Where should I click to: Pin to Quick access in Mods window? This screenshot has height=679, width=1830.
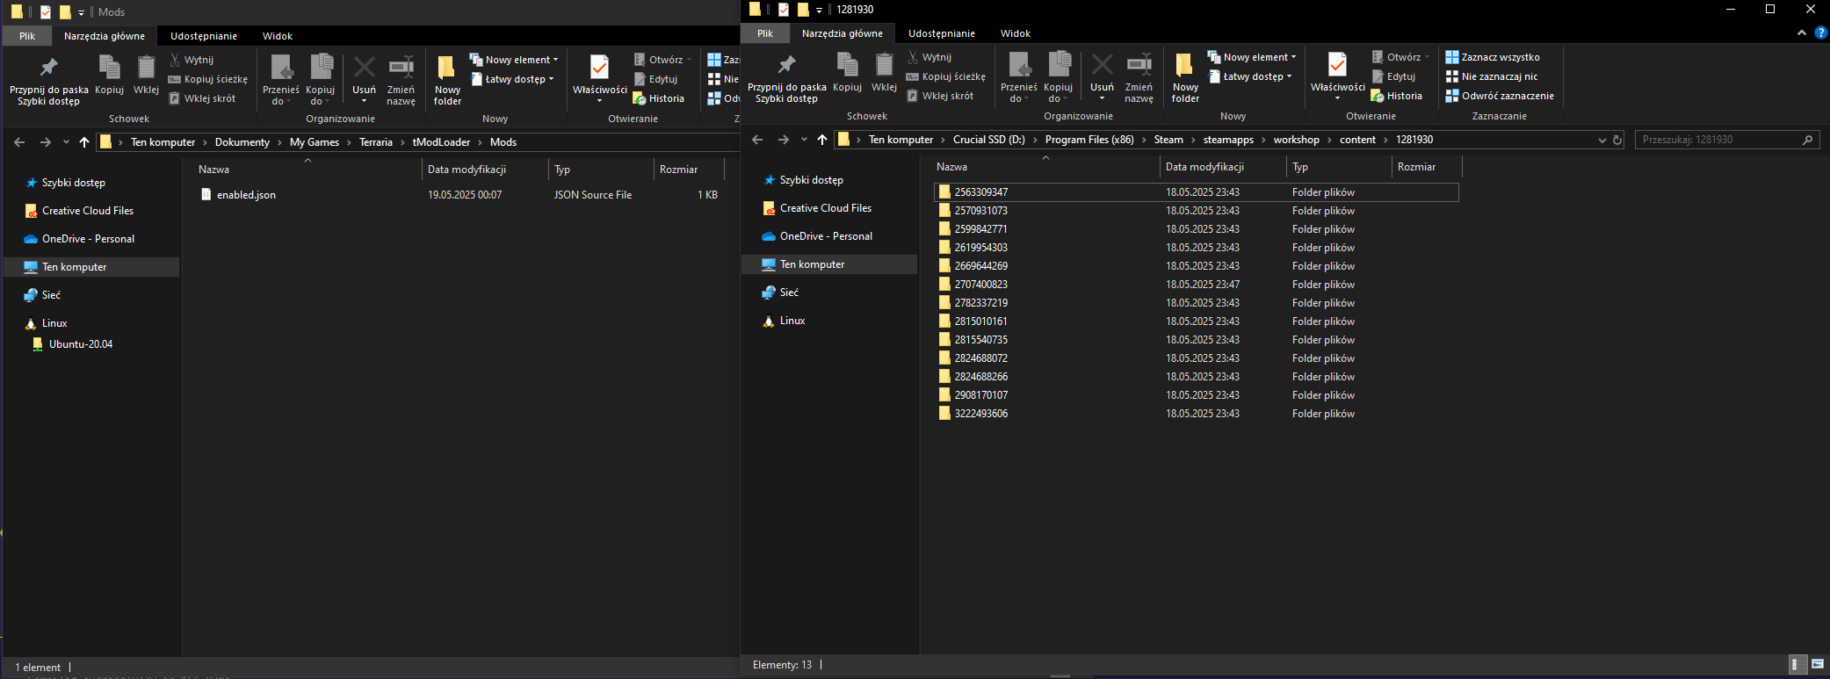[x=49, y=81]
